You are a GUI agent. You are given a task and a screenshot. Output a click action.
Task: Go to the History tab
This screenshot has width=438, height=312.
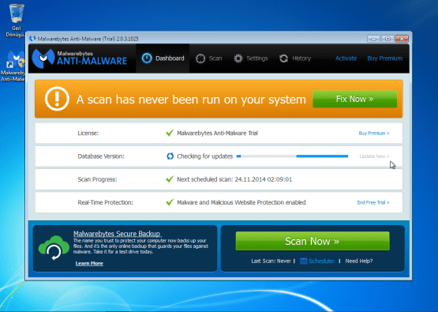(x=295, y=58)
